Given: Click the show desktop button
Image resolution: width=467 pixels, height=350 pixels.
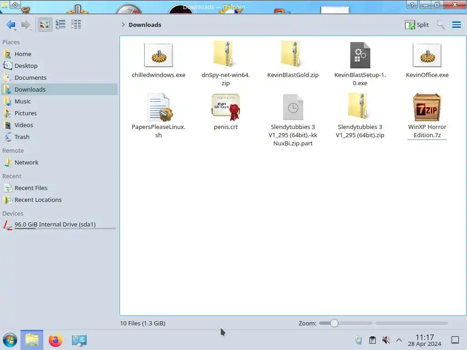Looking at the screenshot, I should pyautogui.click(x=455, y=340).
